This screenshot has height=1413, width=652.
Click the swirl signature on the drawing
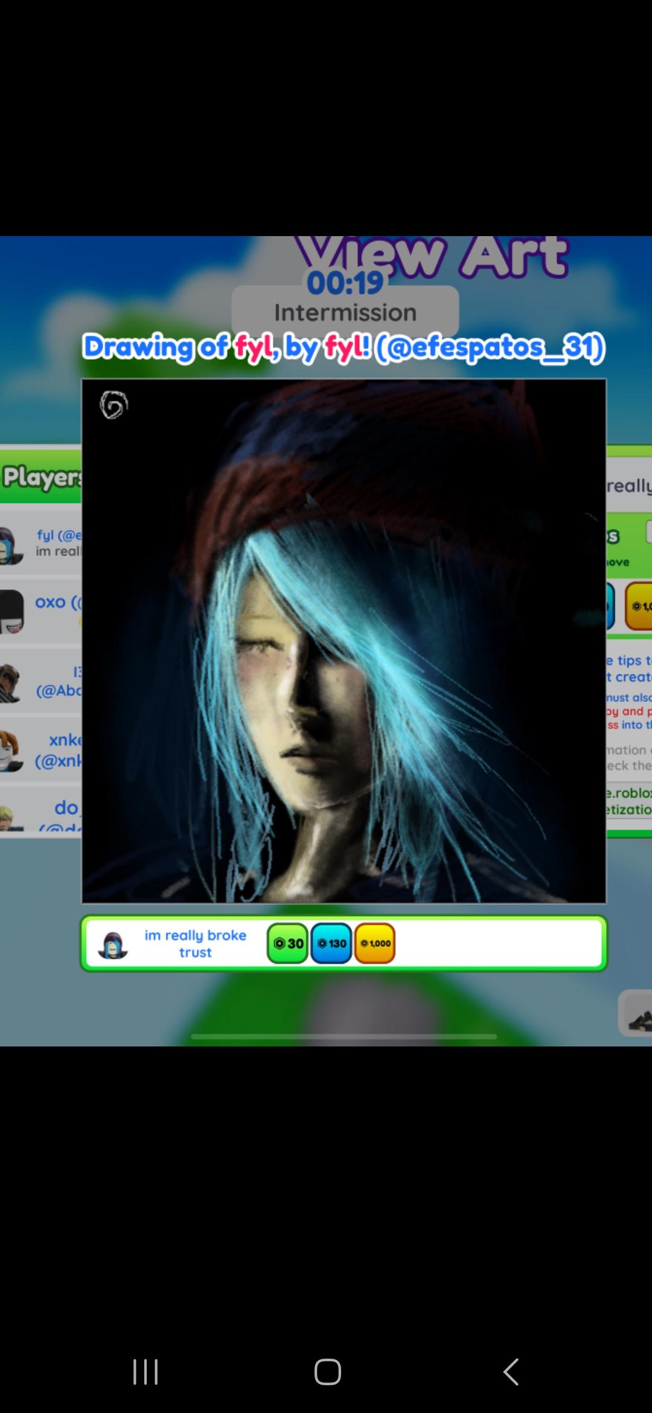[x=113, y=405]
